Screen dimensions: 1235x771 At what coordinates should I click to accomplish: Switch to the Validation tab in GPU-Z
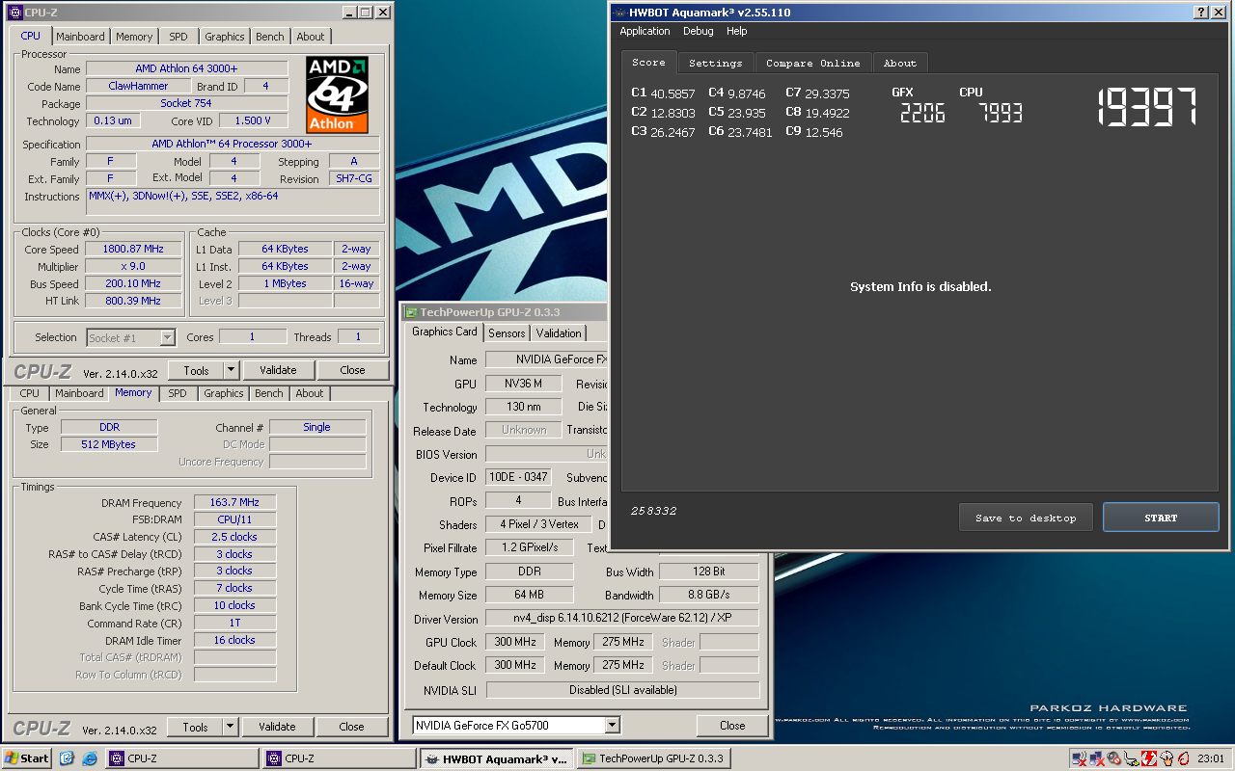tap(559, 333)
